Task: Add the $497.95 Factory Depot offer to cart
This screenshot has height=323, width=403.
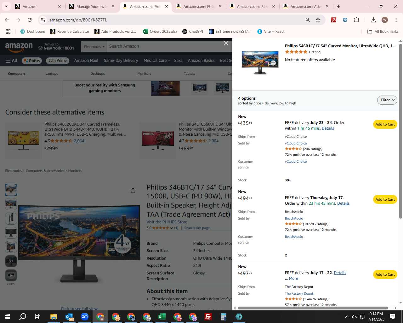Action: pyautogui.click(x=385, y=274)
